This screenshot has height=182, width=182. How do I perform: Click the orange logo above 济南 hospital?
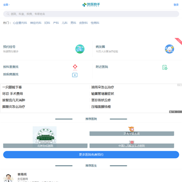(x=131, y=129)
